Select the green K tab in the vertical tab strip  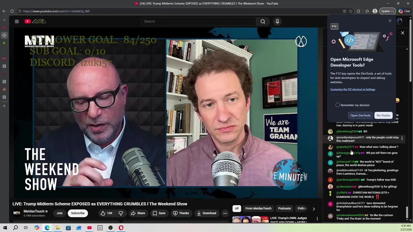tap(4, 43)
